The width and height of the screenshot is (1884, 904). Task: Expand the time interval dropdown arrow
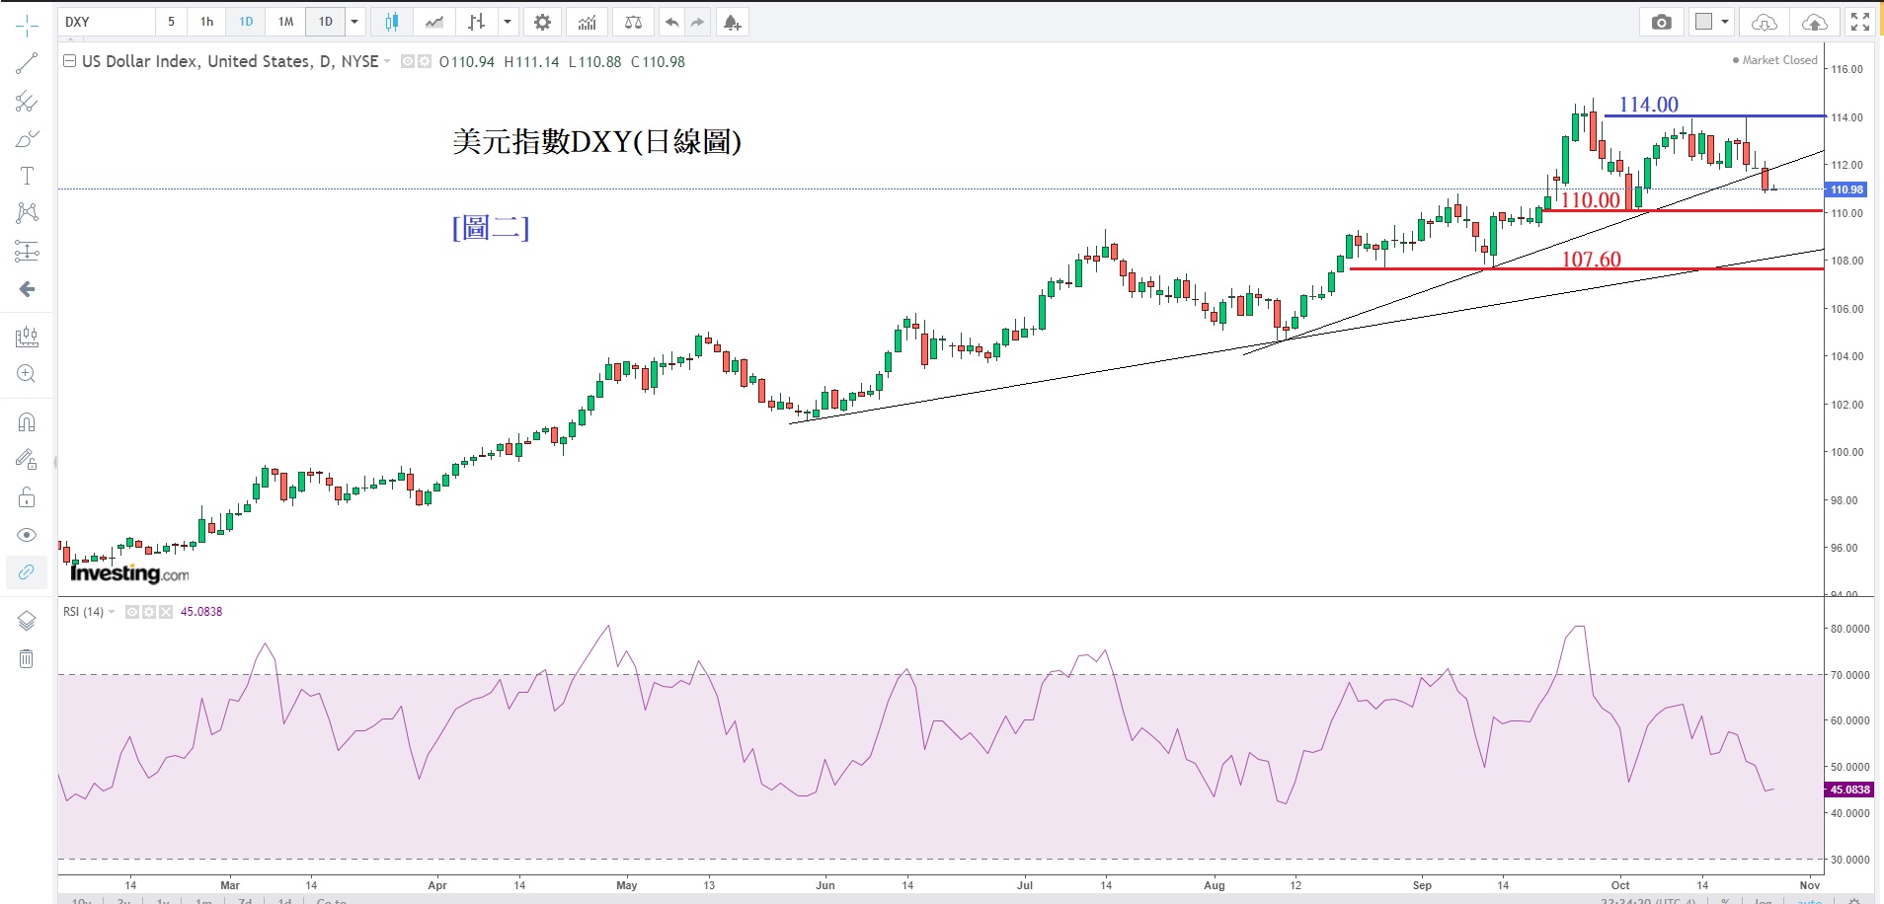coord(354,22)
